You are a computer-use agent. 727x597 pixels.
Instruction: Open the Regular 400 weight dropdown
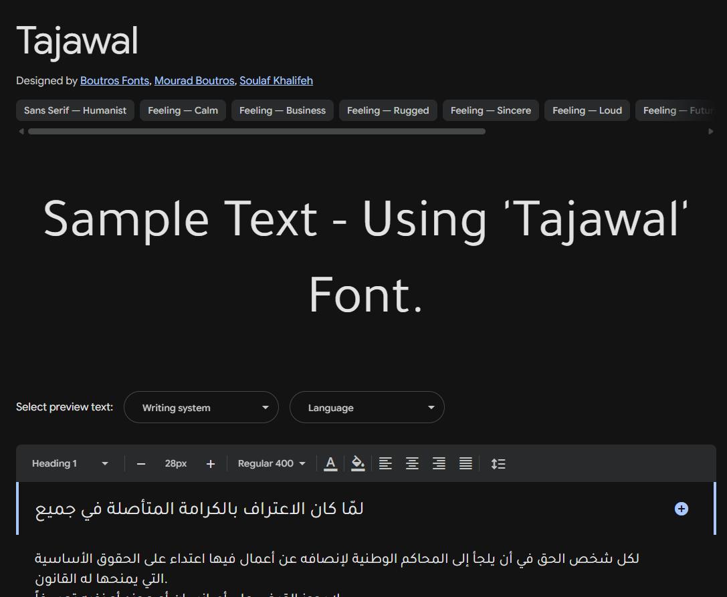[272, 463]
